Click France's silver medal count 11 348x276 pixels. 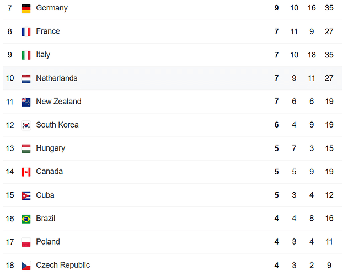coord(294,31)
